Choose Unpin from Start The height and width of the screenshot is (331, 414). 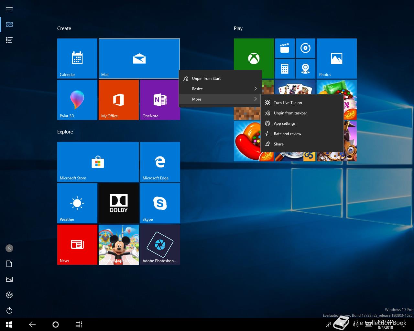[220, 79]
